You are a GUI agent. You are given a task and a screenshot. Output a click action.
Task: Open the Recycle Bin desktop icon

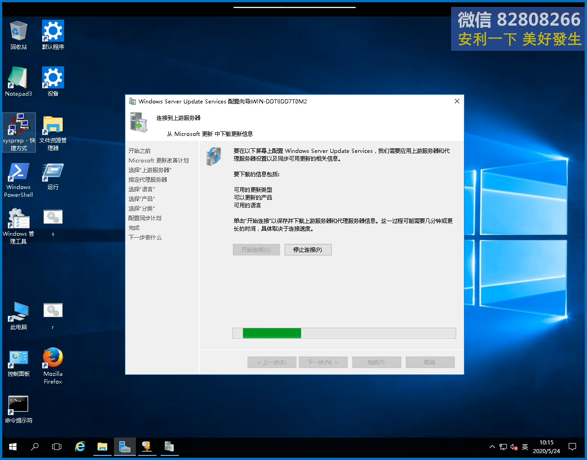[x=19, y=35]
